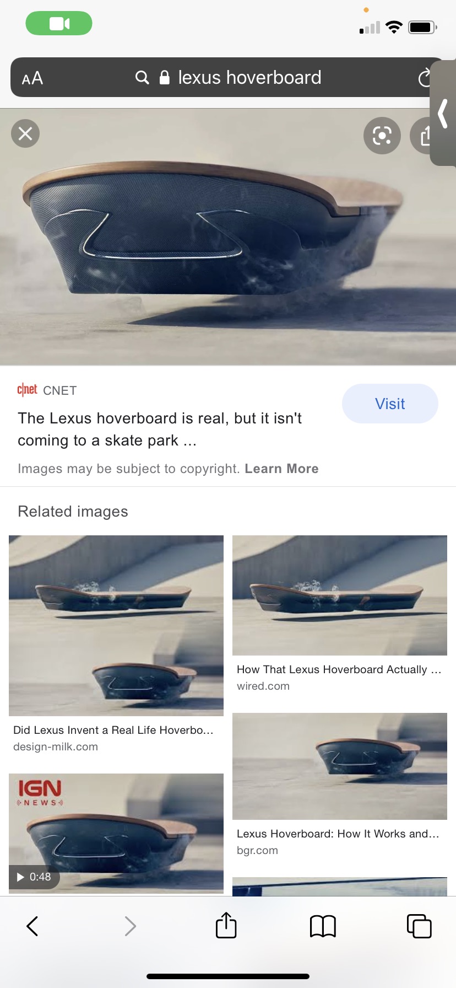Tap the lexus hoverboard address field
This screenshot has width=456, height=988.
click(228, 77)
